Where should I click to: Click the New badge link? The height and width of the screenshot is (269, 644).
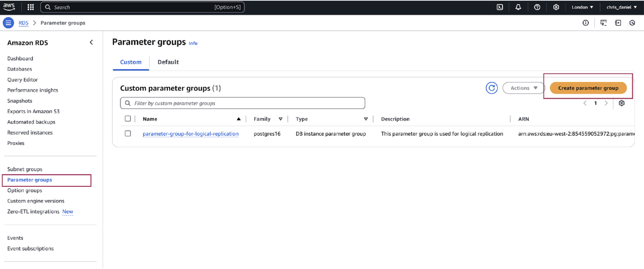[x=68, y=211]
